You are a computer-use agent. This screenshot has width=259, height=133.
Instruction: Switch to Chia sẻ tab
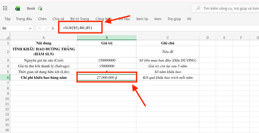[x=58, y=19]
